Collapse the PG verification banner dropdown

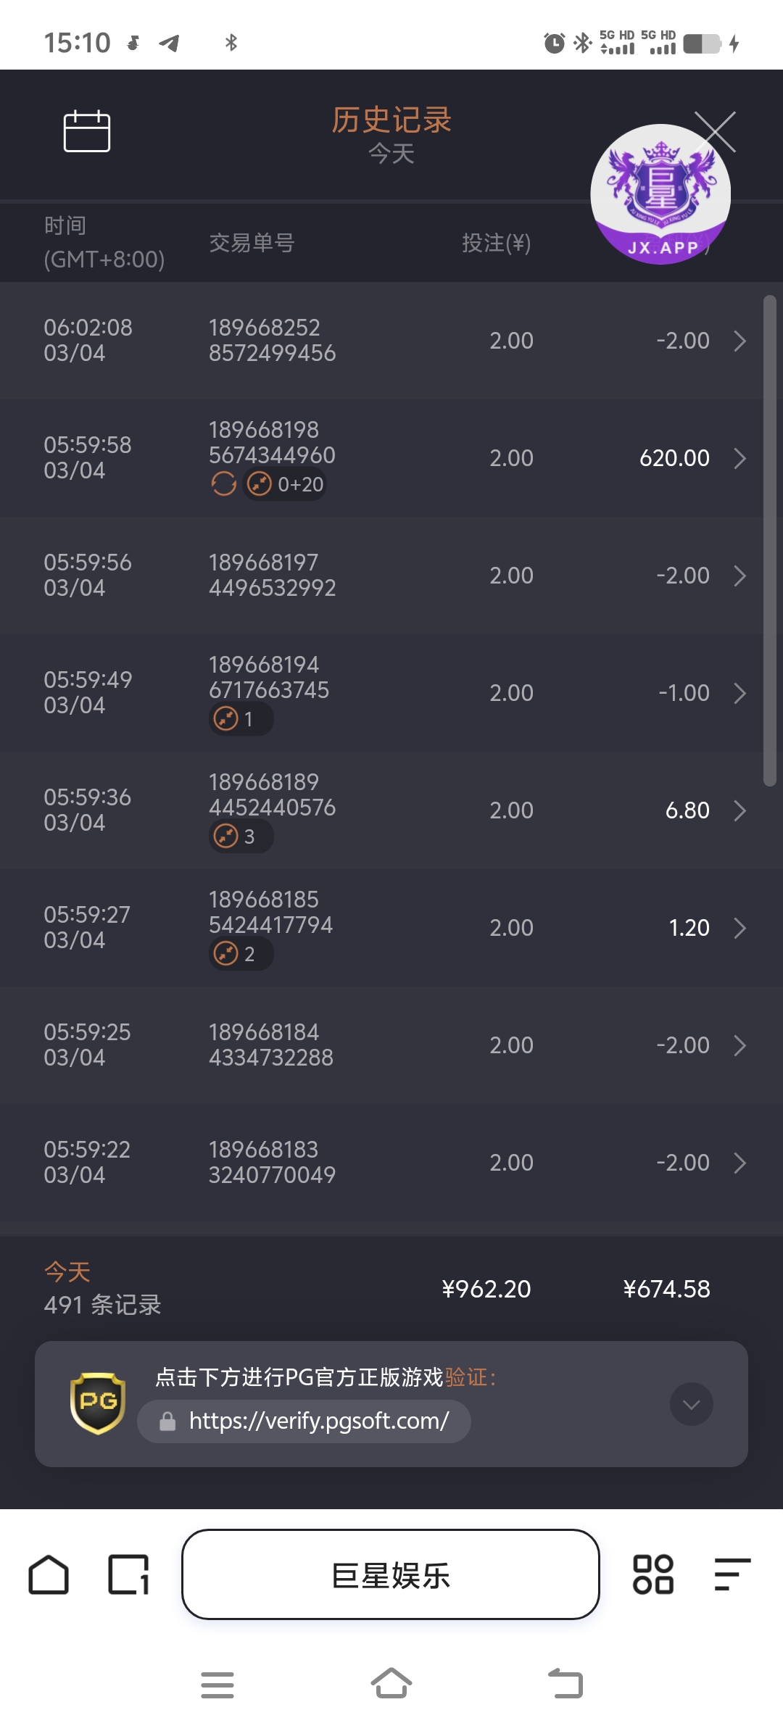click(x=691, y=1404)
